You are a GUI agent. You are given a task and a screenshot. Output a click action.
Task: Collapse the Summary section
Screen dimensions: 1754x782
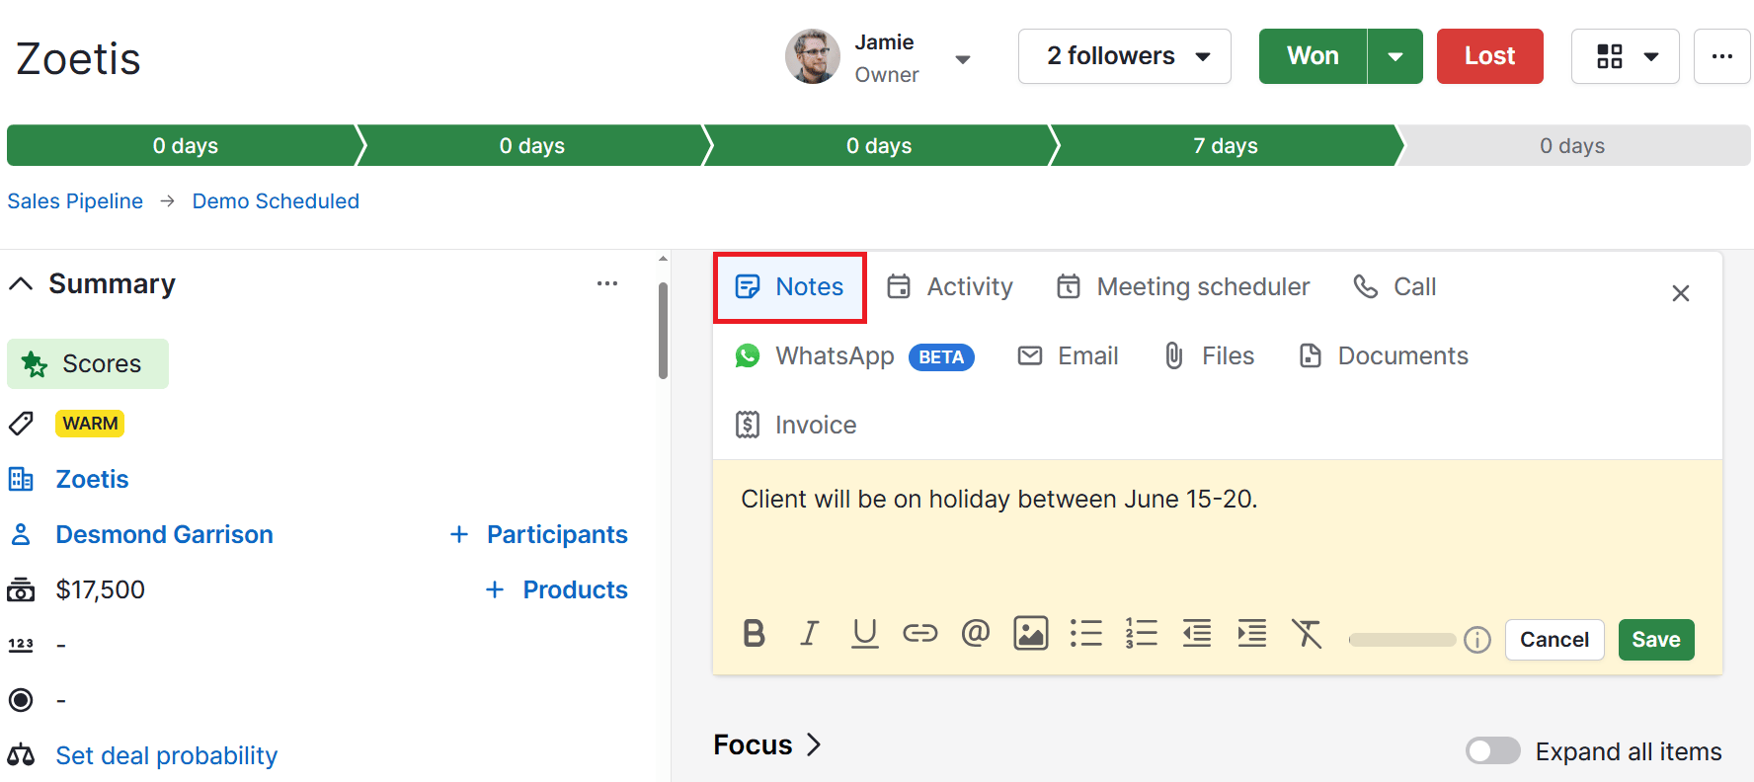(21, 283)
